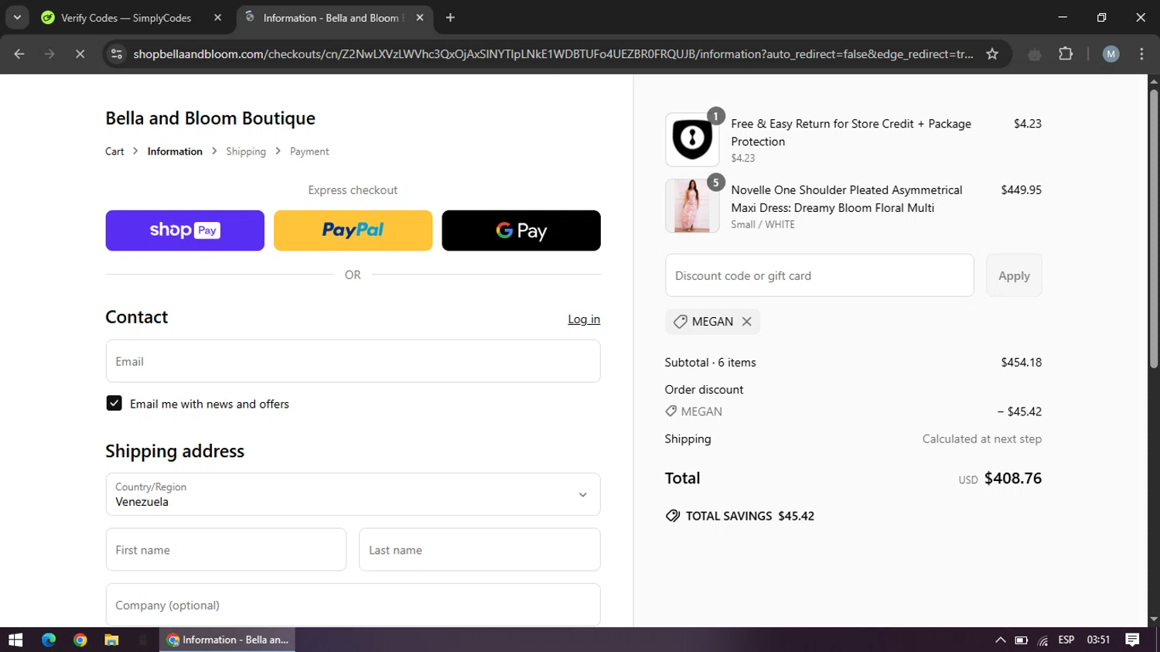Focus the Discount code or gift card field
The image size is (1160, 652).
point(820,275)
